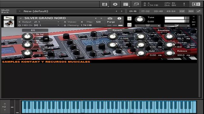Open the Purge dropdown menu
The image size is (204, 114).
[x=120, y=22]
